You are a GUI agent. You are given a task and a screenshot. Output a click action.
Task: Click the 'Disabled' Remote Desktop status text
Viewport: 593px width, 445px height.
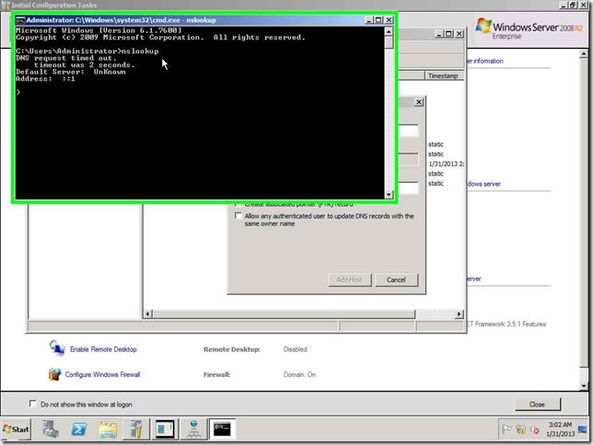(x=296, y=349)
